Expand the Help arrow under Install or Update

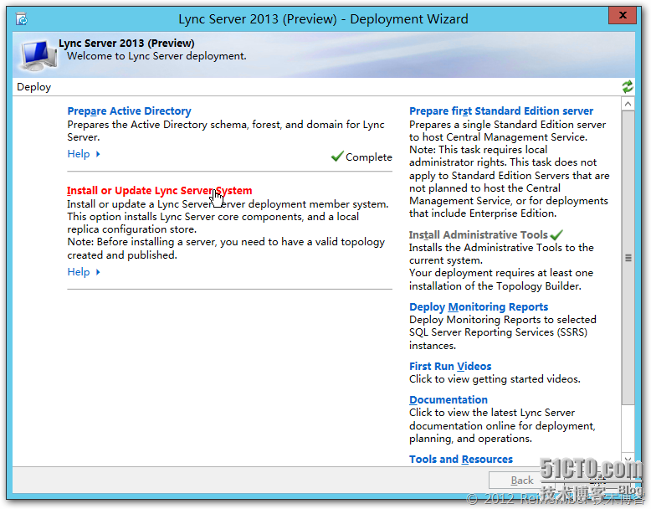point(98,272)
